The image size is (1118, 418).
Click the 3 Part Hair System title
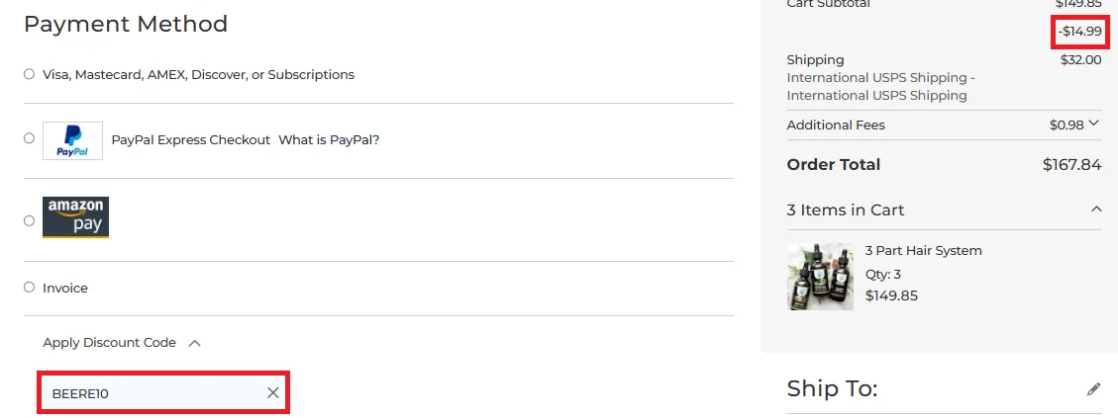(x=923, y=251)
